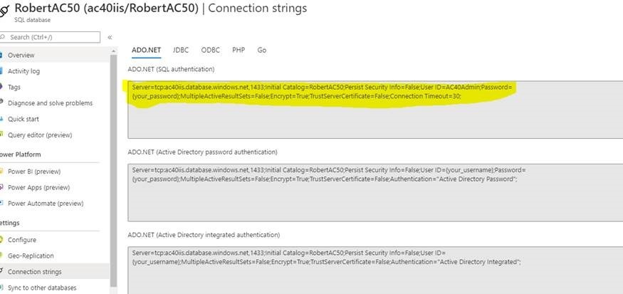
Task: Click the Tags icon in sidebar
Action: click(x=2, y=87)
